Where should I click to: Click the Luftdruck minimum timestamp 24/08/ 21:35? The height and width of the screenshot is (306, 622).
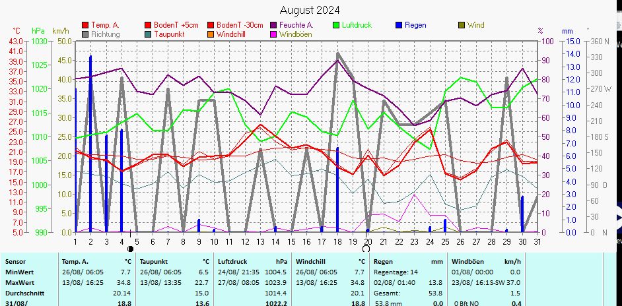click(x=238, y=272)
